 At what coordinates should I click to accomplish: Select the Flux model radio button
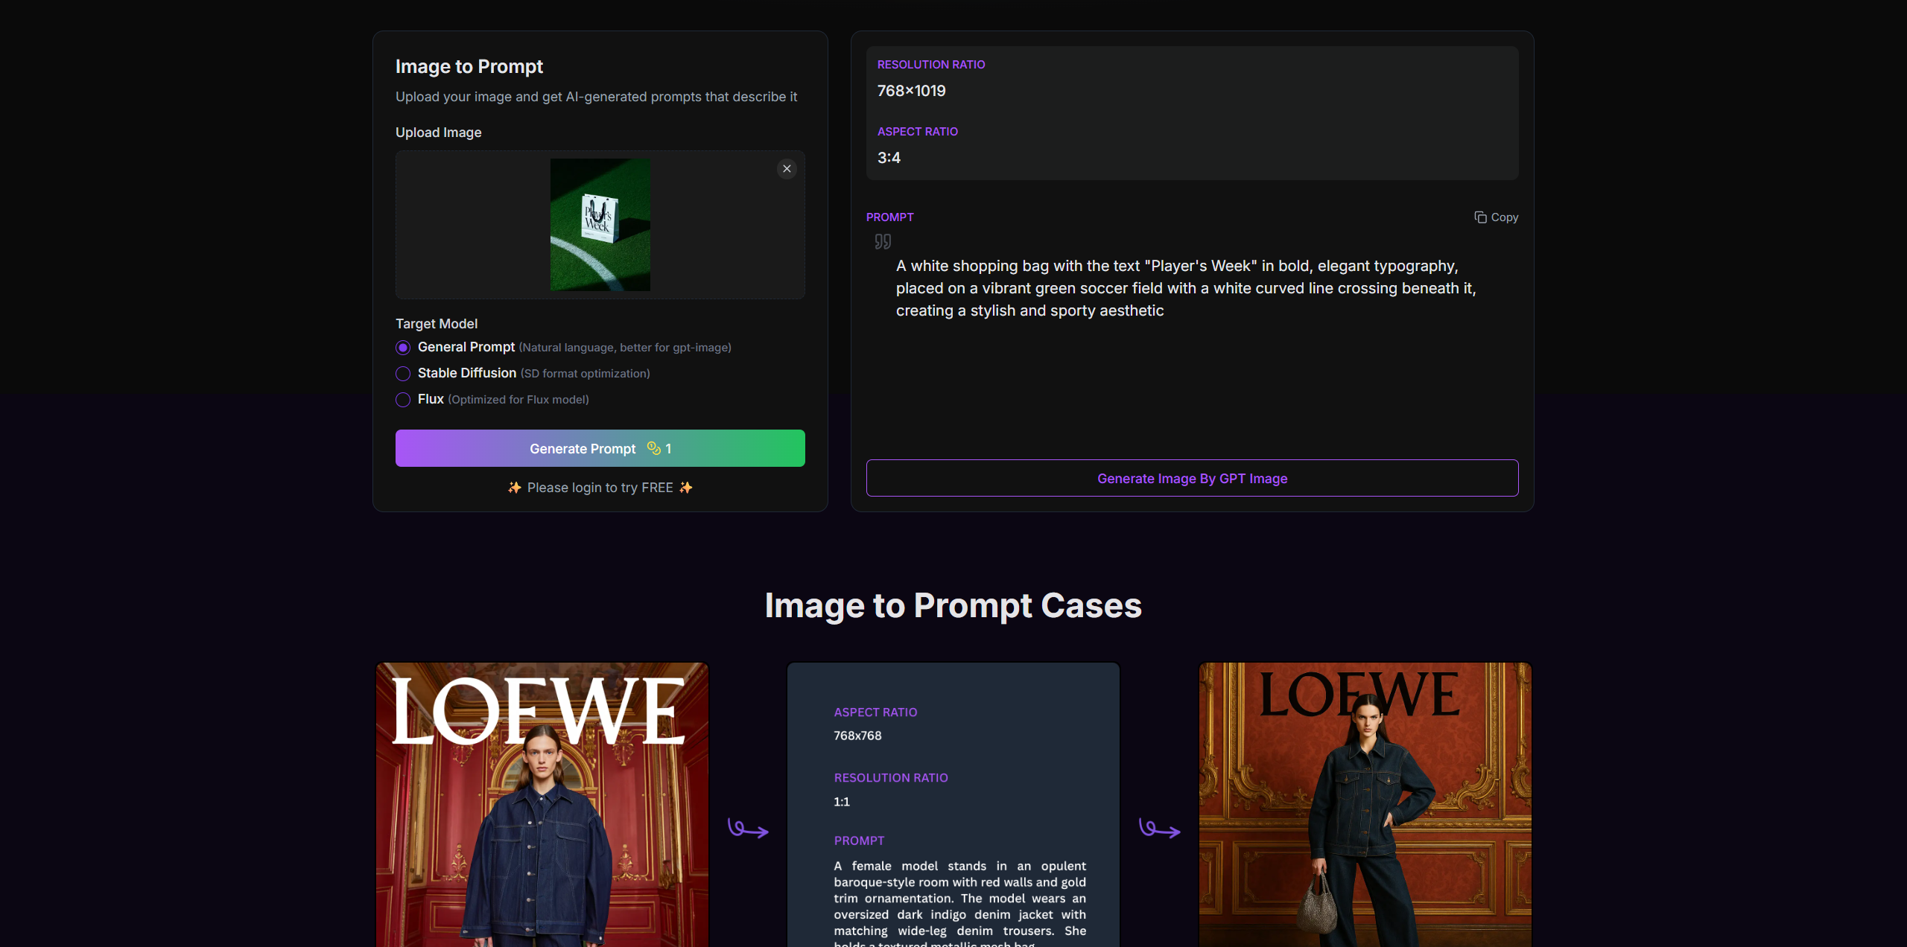tap(403, 400)
